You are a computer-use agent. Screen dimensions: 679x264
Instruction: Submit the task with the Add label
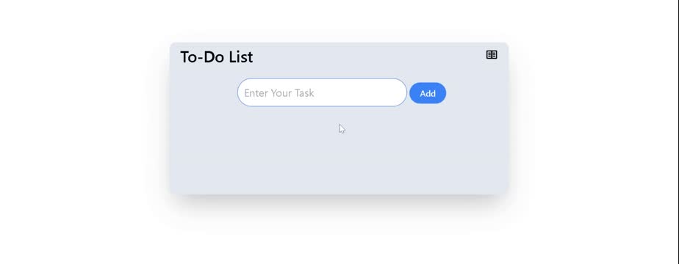point(428,93)
